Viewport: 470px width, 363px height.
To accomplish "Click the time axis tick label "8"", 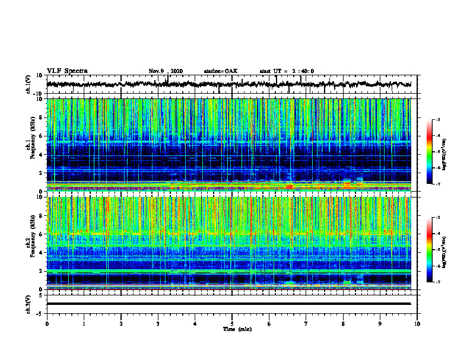I will pos(343,324).
